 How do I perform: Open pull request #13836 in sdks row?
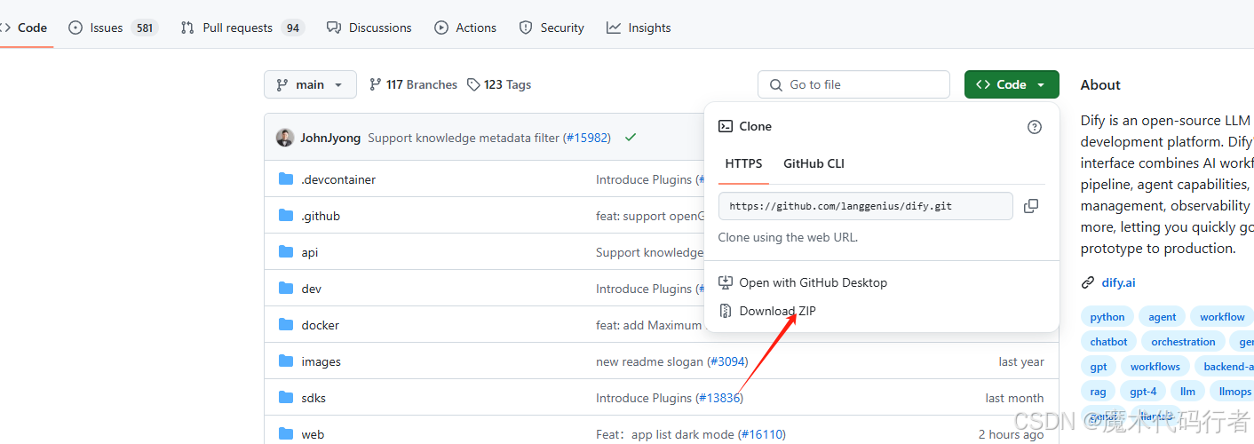(x=719, y=398)
